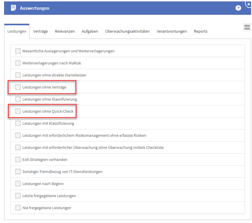Click gear icon beside Nie freigegebene Leistungen

point(18,208)
